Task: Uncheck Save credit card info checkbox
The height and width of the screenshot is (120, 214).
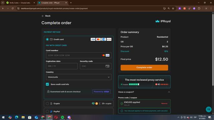Action: point(47,84)
